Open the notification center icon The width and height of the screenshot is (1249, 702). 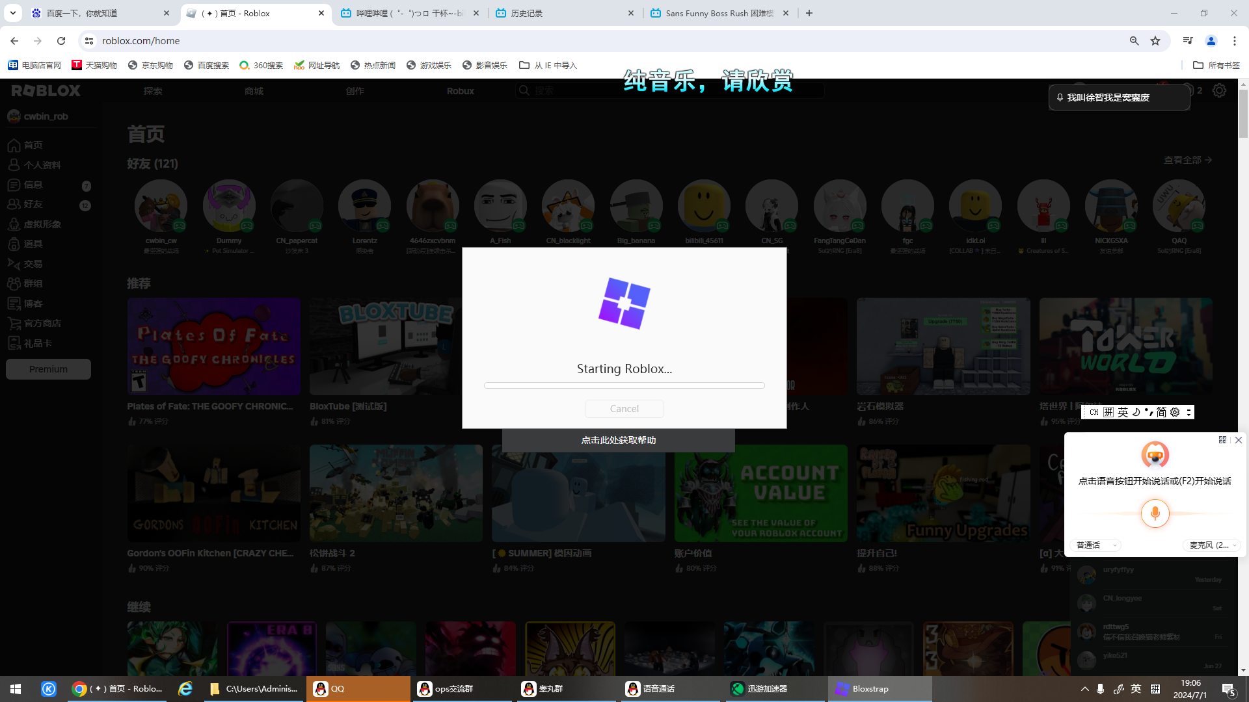tap(1229, 689)
